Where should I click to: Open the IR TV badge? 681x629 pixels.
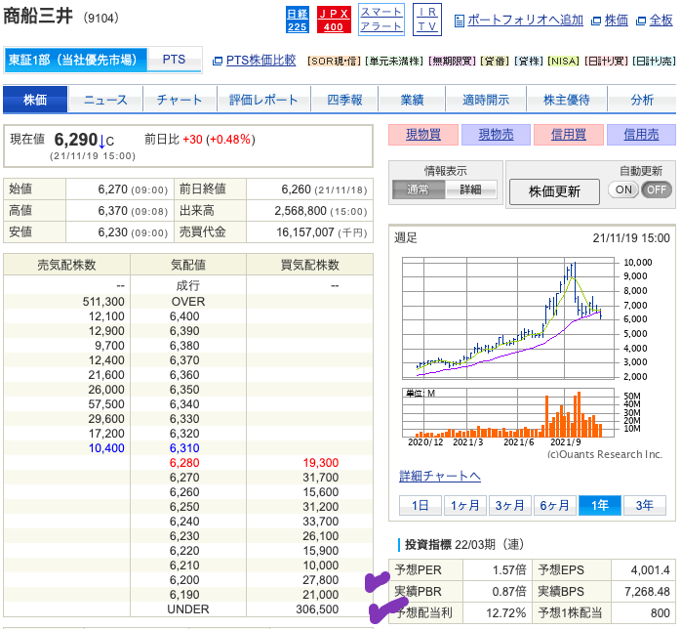[x=427, y=20]
